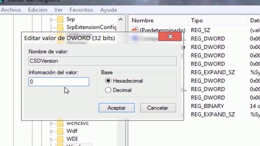Sort by the Tipo column header

[197, 21]
